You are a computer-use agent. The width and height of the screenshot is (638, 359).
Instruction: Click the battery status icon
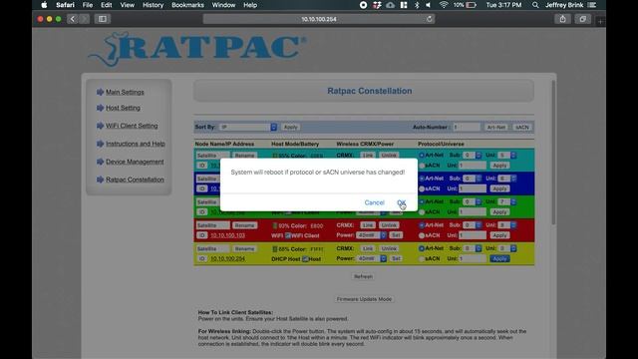pyautogui.click(x=472, y=5)
